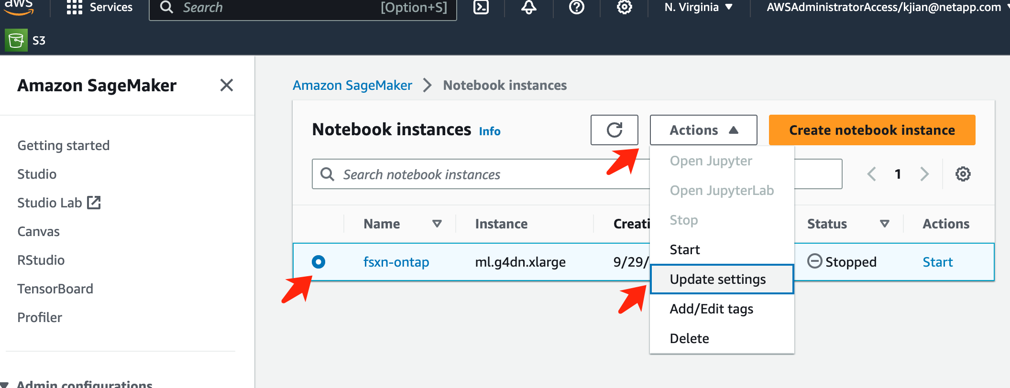Refresh the notebook instances list
This screenshot has height=388, width=1010.
(614, 130)
